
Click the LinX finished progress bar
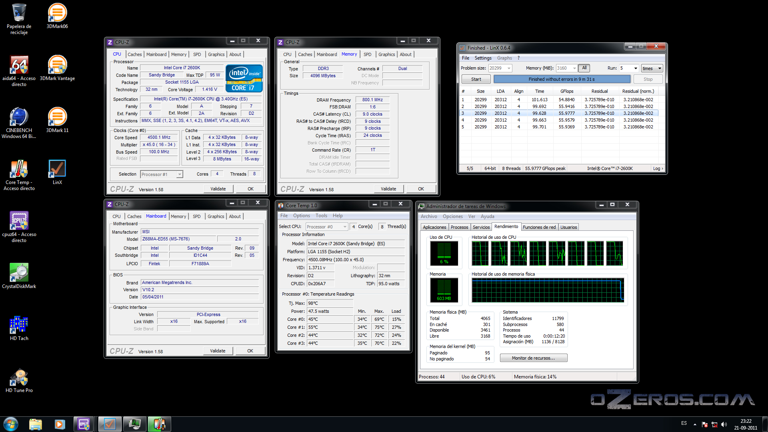point(562,79)
